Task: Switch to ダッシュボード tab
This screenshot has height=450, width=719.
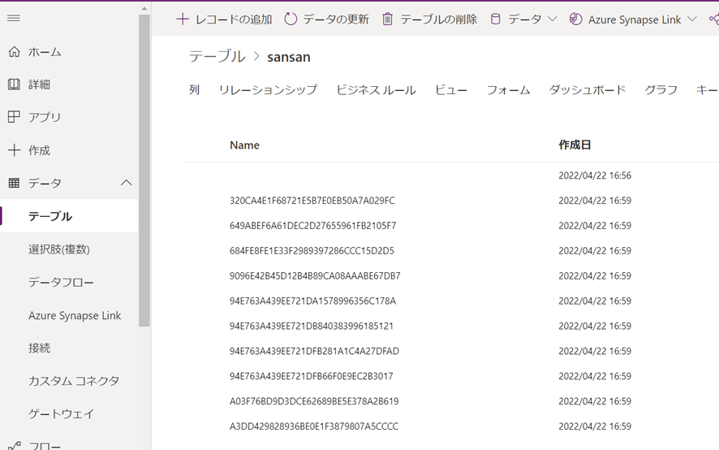Action: coord(588,90)
